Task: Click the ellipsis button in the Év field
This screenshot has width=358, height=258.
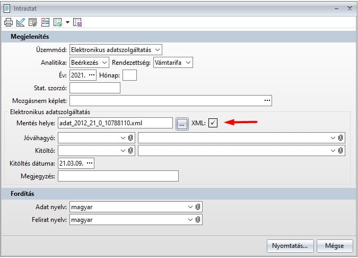Action: (92, 75)
